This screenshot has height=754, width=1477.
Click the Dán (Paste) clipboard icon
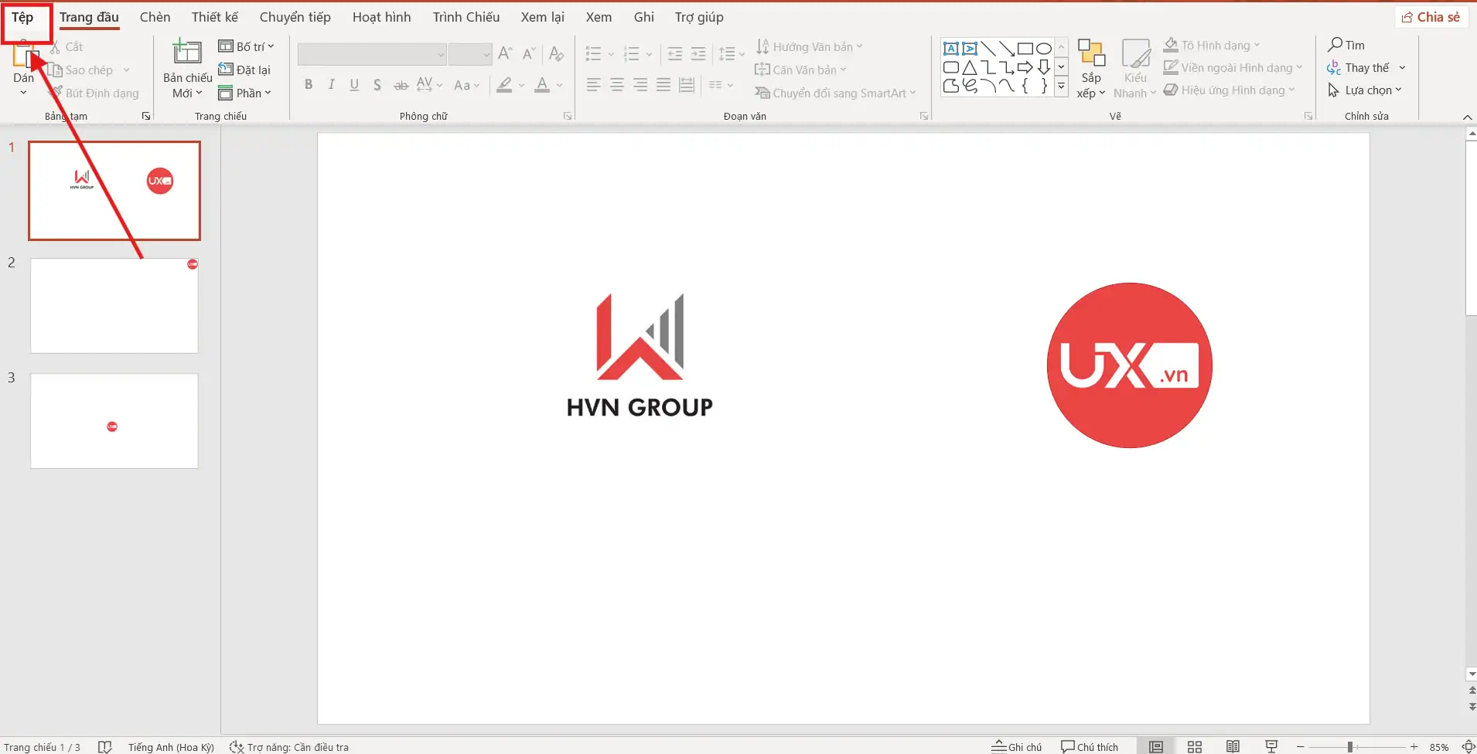point(24,56)
